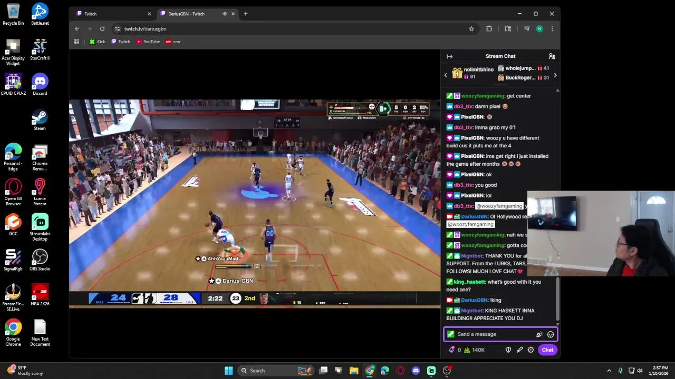Open the Chrome profile avatar W

tap(539, 28)
